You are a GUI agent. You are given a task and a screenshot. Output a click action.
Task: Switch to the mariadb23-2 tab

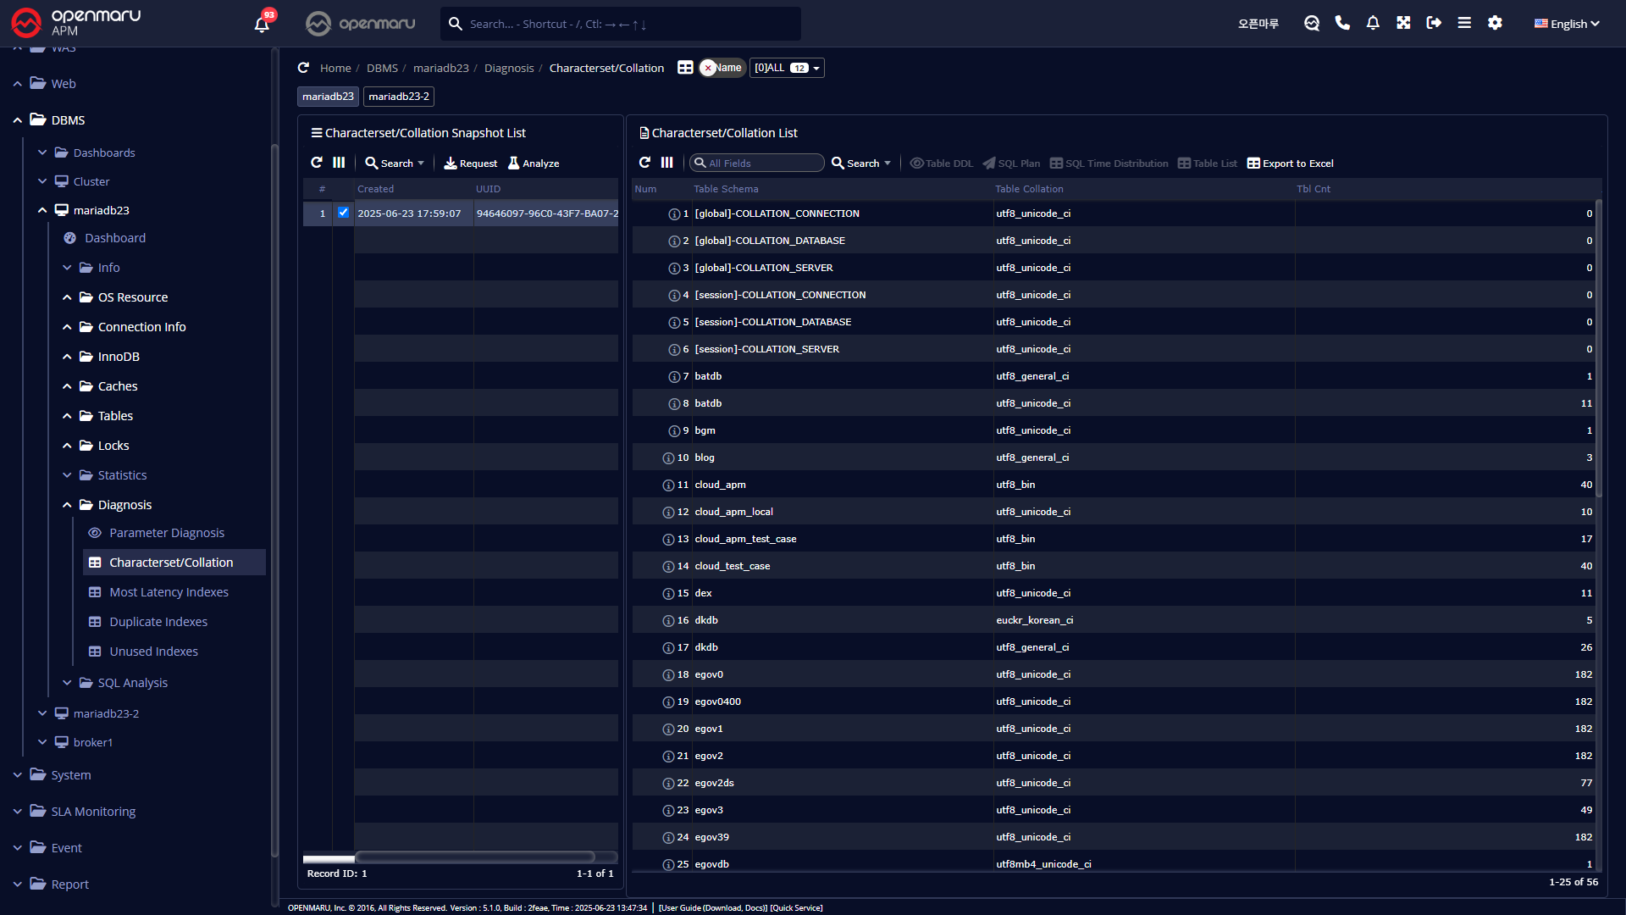tap(399, 97)
